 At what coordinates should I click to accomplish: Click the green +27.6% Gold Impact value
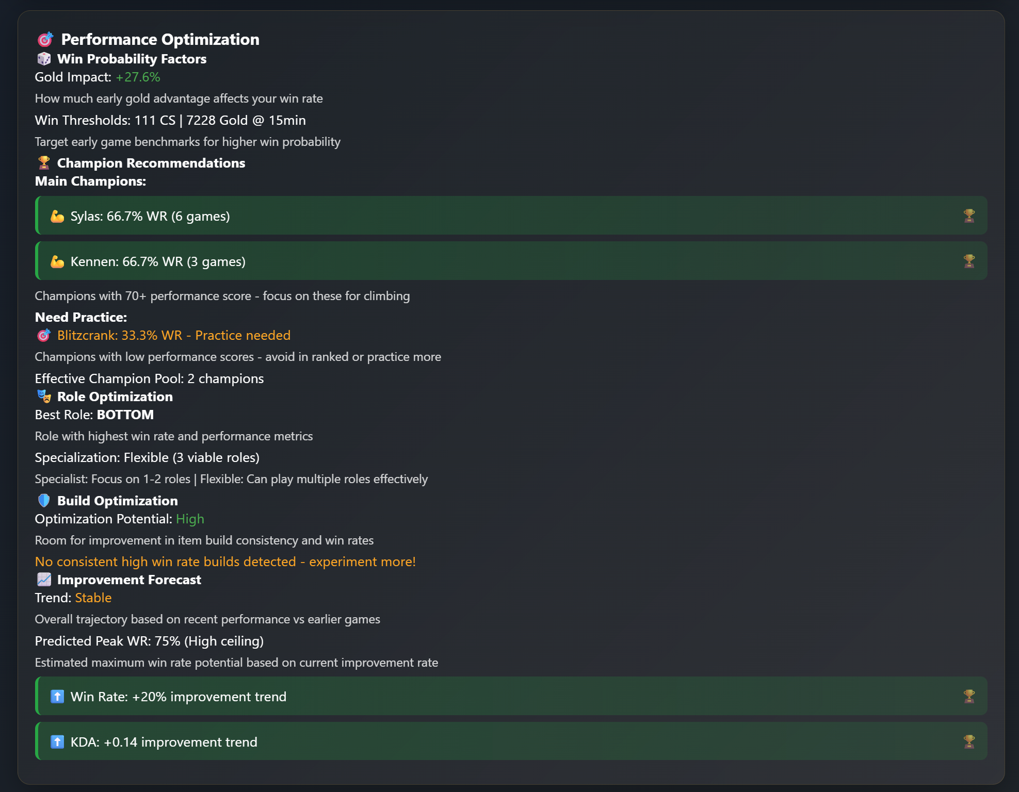[138, 77]
